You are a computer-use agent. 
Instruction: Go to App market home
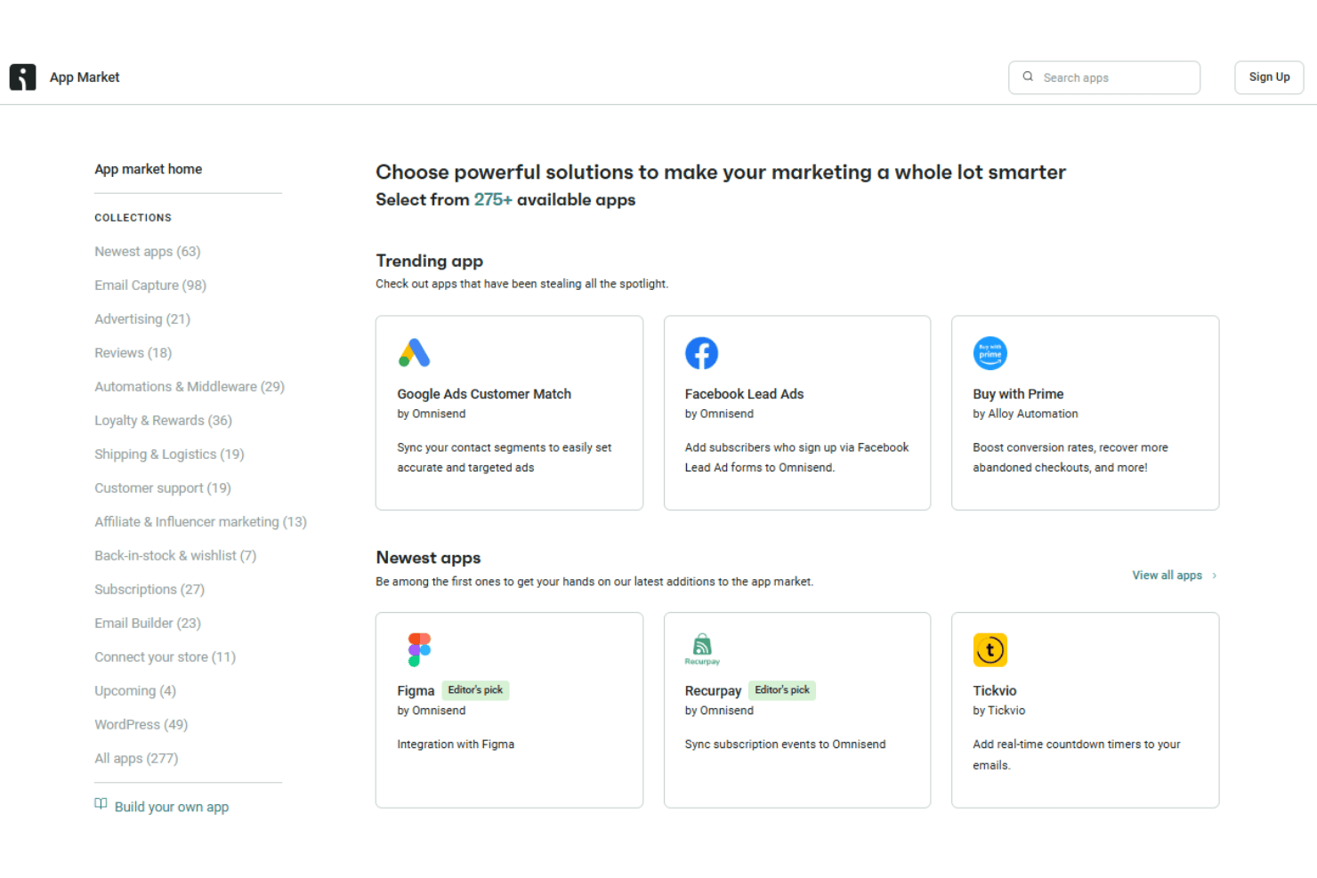pyautogui.click(x=149, y=169)
